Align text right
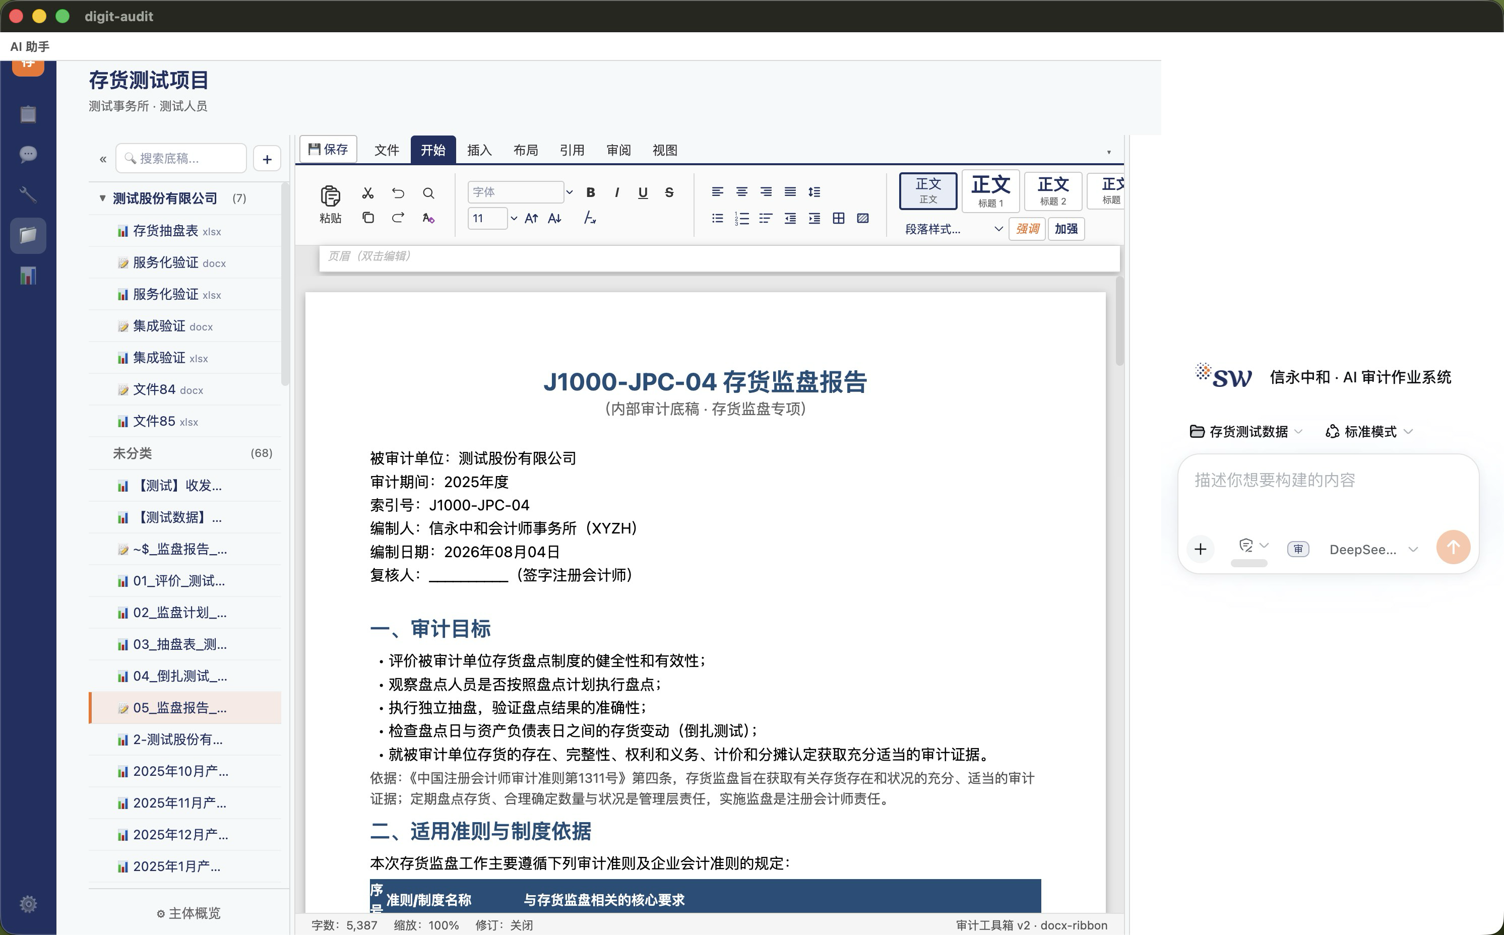 (766, 192)
